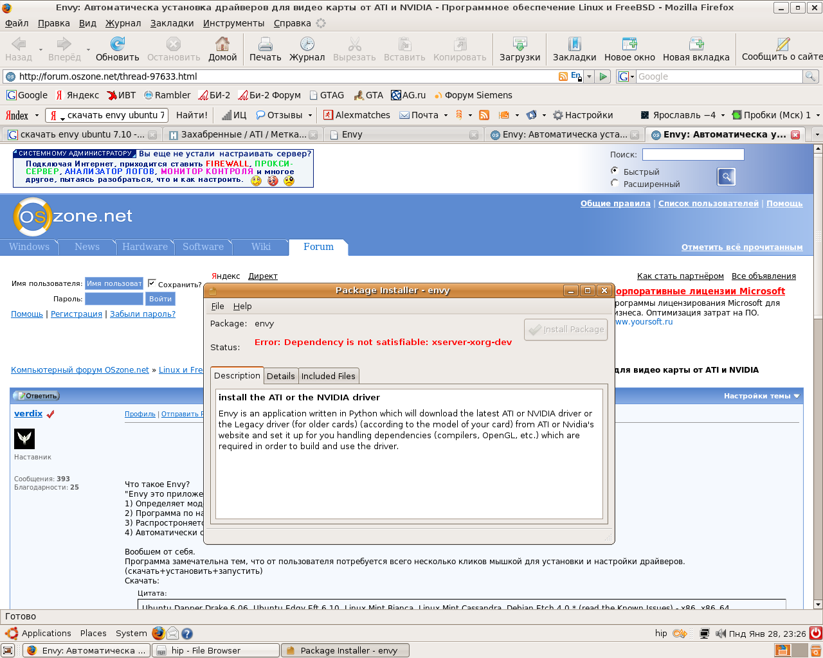The width and height of the screenshot is (823, 658).
Task: Click the Пароль password field
Action: 114,299
